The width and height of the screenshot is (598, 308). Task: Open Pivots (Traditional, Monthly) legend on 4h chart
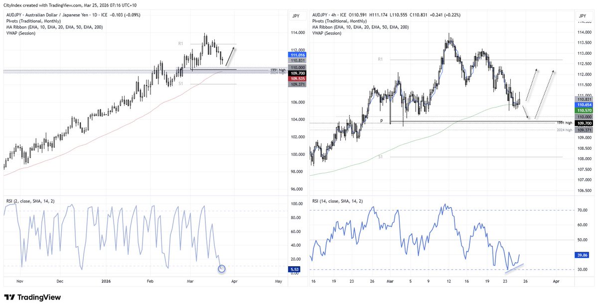(x=339, y=21)
